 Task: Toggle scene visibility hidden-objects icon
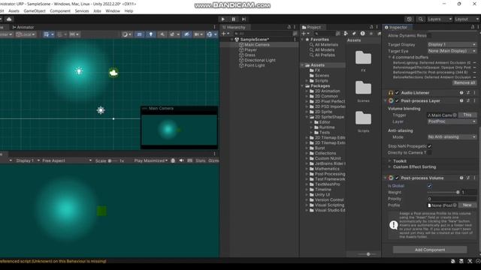(186, 34)
